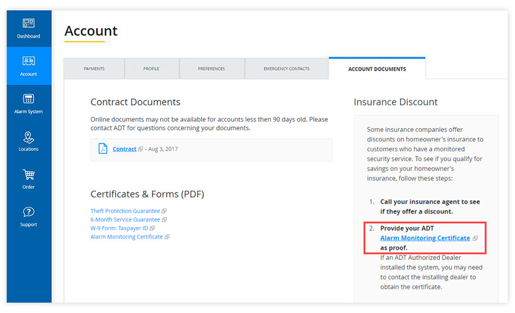Screen dimensions: 515x313
Task: Open the Dashboard icon in sidebar
Action: pos(28,23)
